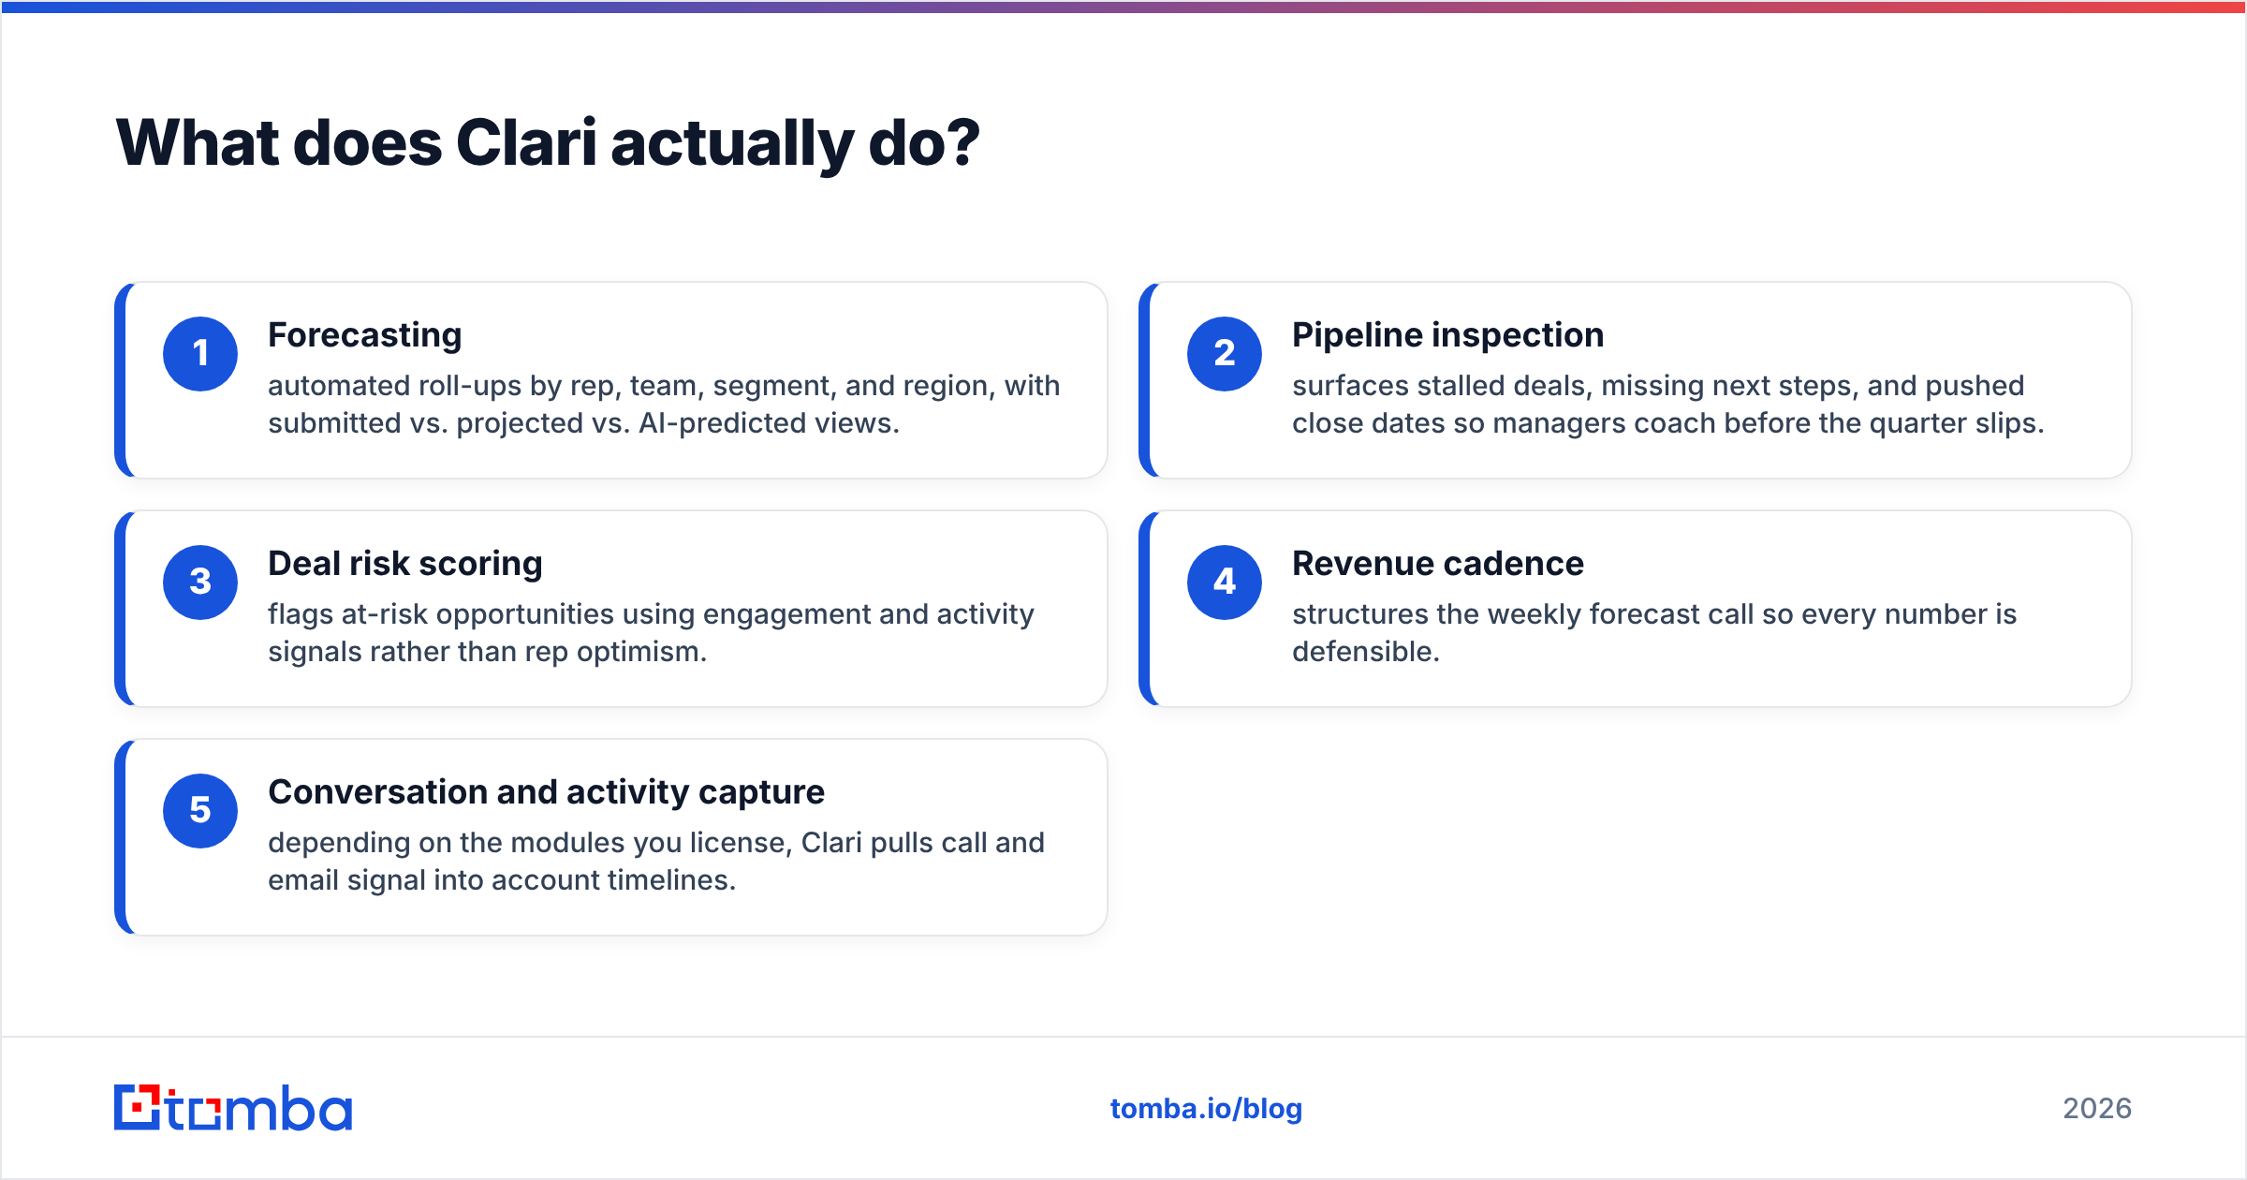Click the 2026 year label in footer
The image size is (2247, 1180).
[2097, 1109]
